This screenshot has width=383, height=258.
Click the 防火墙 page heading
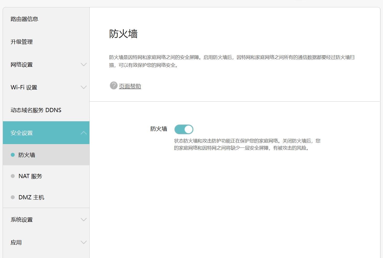click(x=123, y=34)
